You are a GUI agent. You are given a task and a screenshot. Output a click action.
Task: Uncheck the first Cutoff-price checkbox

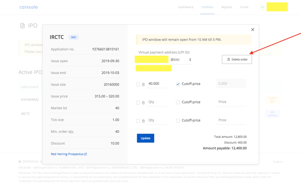pos(178,84)
